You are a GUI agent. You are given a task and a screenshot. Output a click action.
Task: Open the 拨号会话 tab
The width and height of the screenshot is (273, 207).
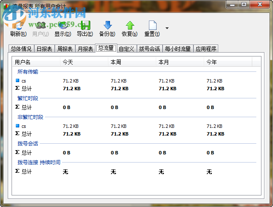(x=150, y=49)
